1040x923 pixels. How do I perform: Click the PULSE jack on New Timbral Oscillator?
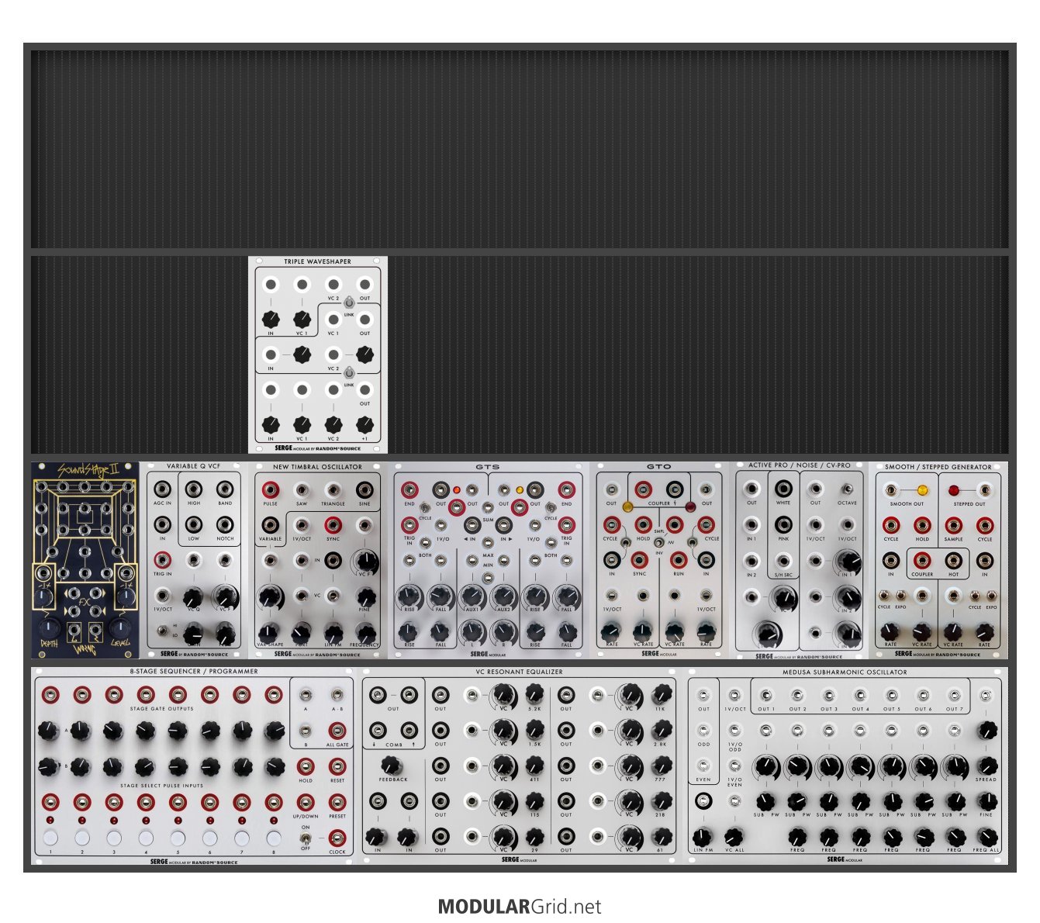click(271, 489)
